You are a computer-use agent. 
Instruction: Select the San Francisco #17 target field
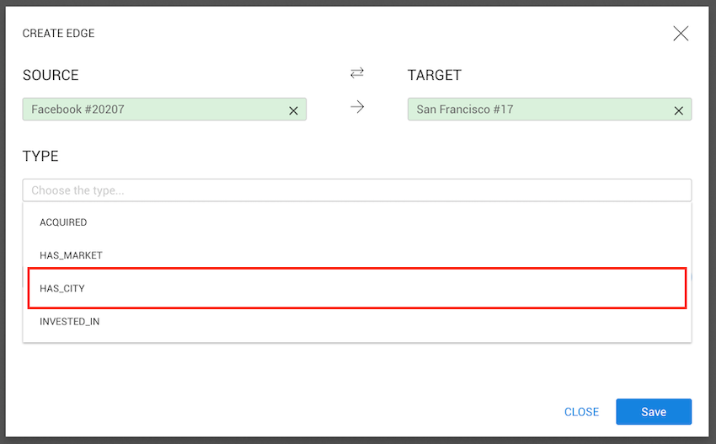(539, 110)
